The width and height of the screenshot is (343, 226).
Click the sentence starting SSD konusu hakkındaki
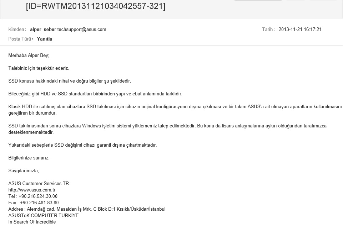70,81
